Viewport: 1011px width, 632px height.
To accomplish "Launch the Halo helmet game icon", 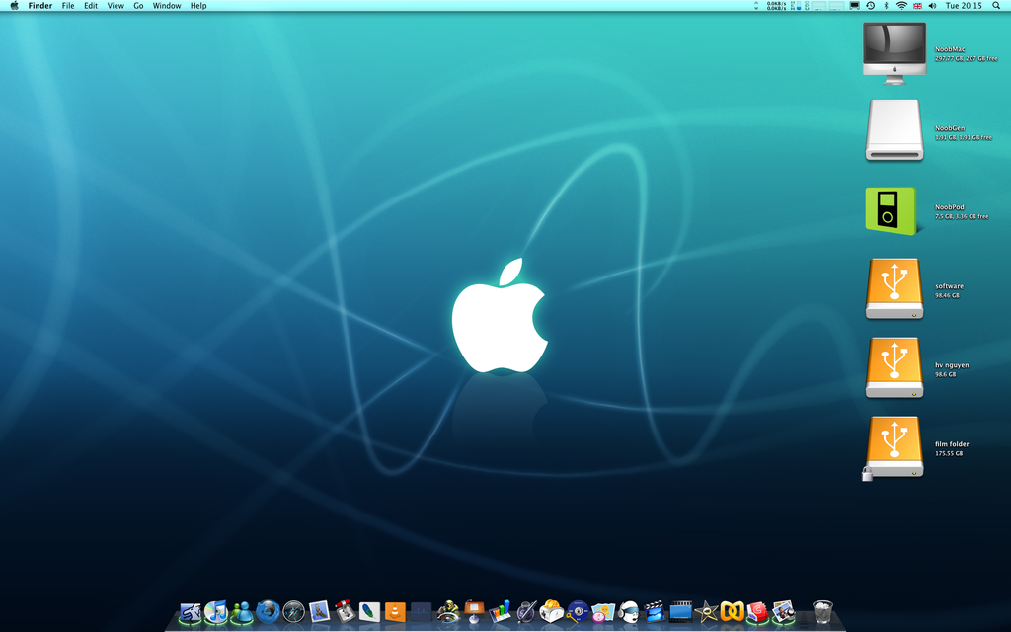I will (x=448, y=611).
